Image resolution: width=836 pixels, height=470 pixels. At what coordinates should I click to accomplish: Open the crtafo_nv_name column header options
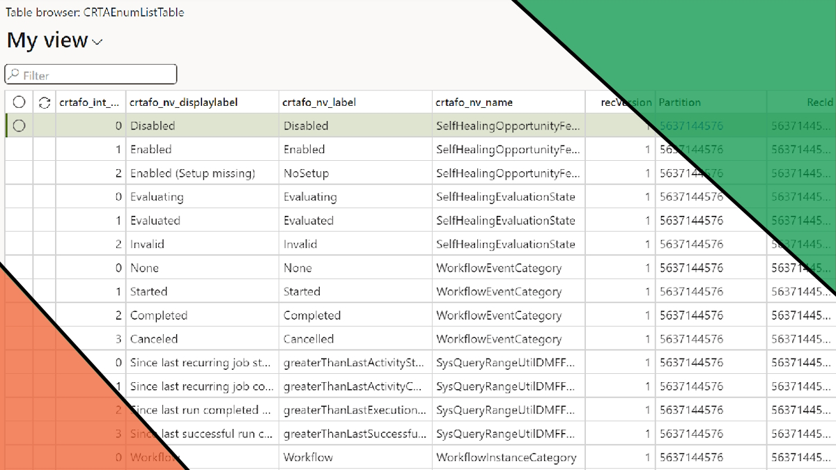[509, 102]
